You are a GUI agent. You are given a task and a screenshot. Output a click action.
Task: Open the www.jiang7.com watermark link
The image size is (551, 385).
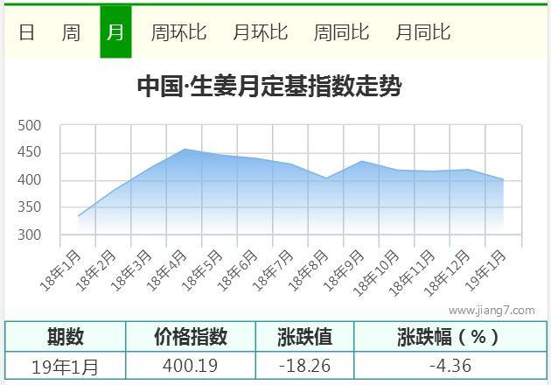pos(492,310)
